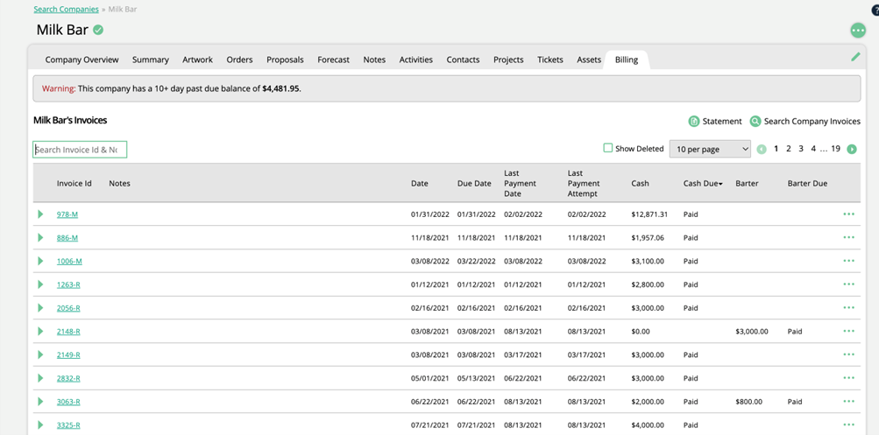Select the Billing tab

[x=627, y=60]
